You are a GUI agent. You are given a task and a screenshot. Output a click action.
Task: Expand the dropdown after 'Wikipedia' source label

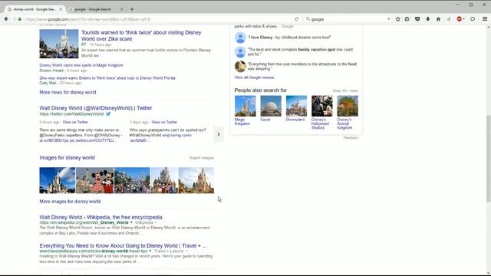[x=156, y=222]
